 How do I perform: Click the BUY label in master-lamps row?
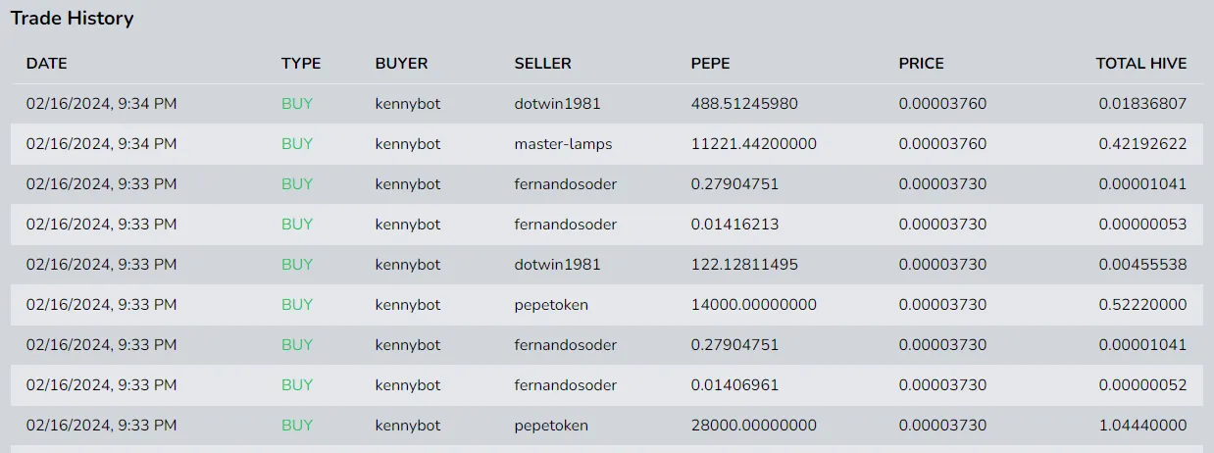(297, 144)
